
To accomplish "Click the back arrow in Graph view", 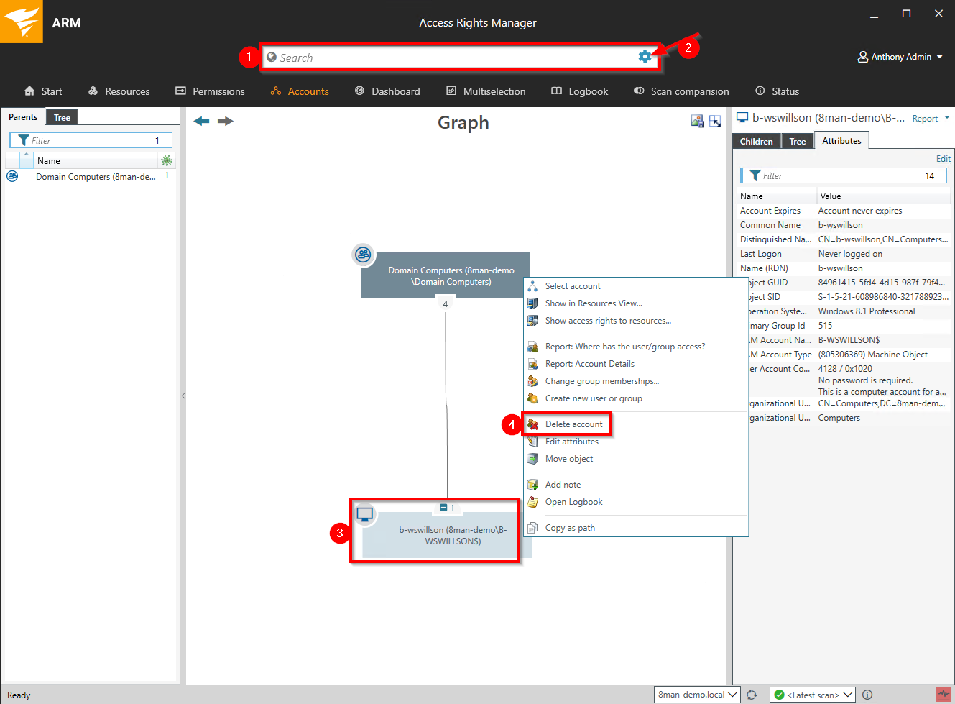I will [x=201, y=121].
